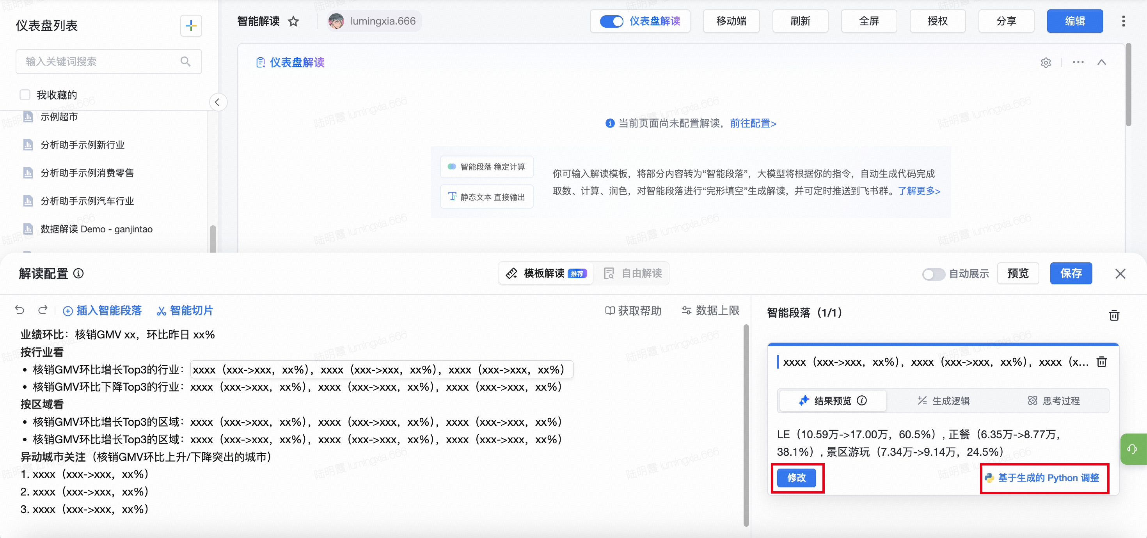
Task: Click info icon next to 解读配置
Action: pos(78,273)
